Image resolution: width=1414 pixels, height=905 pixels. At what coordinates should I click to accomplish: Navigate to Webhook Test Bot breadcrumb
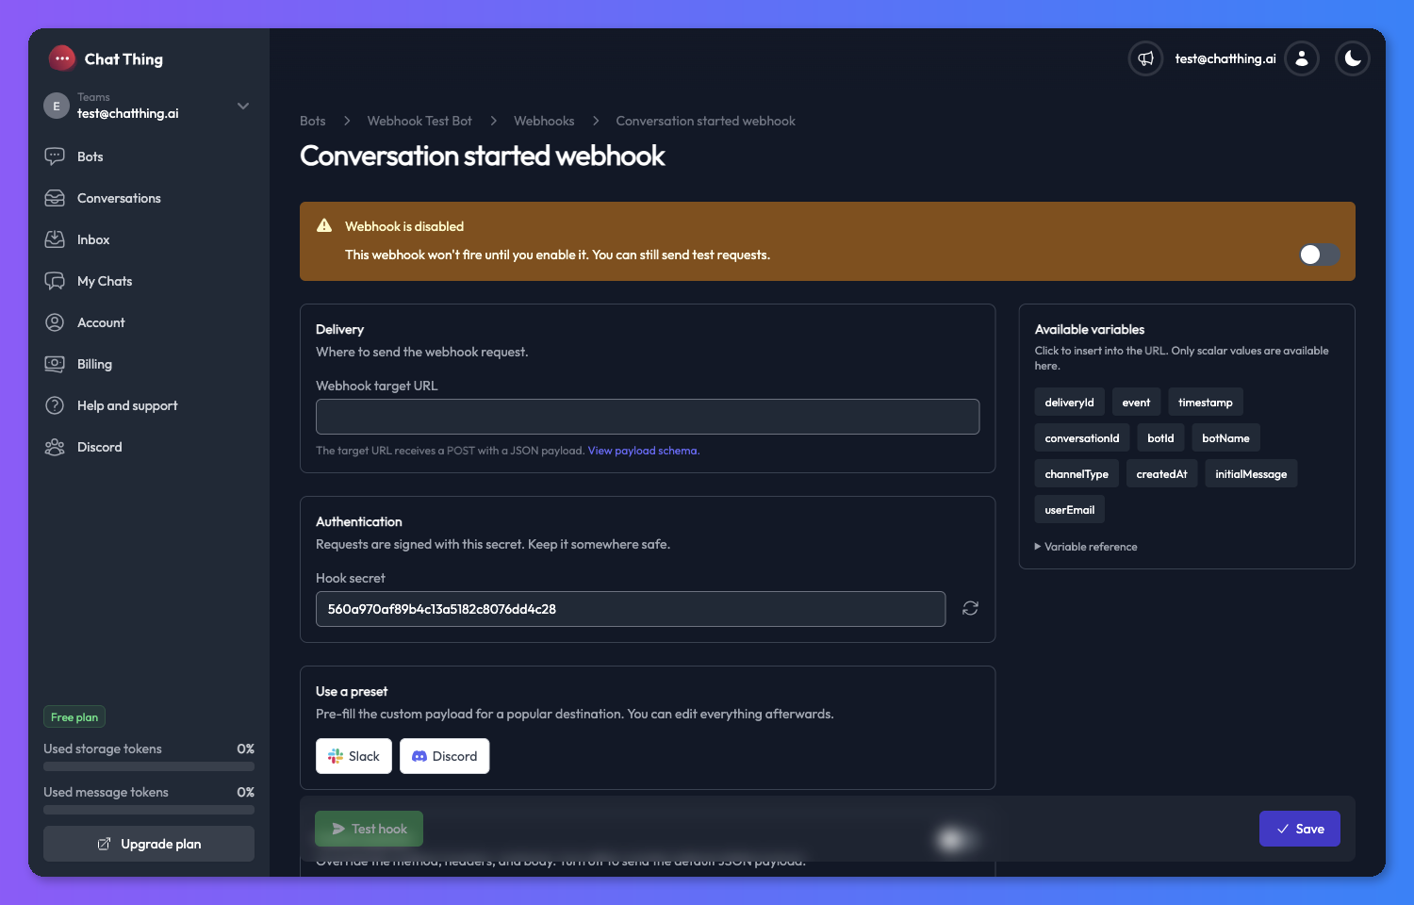[419, 121]
